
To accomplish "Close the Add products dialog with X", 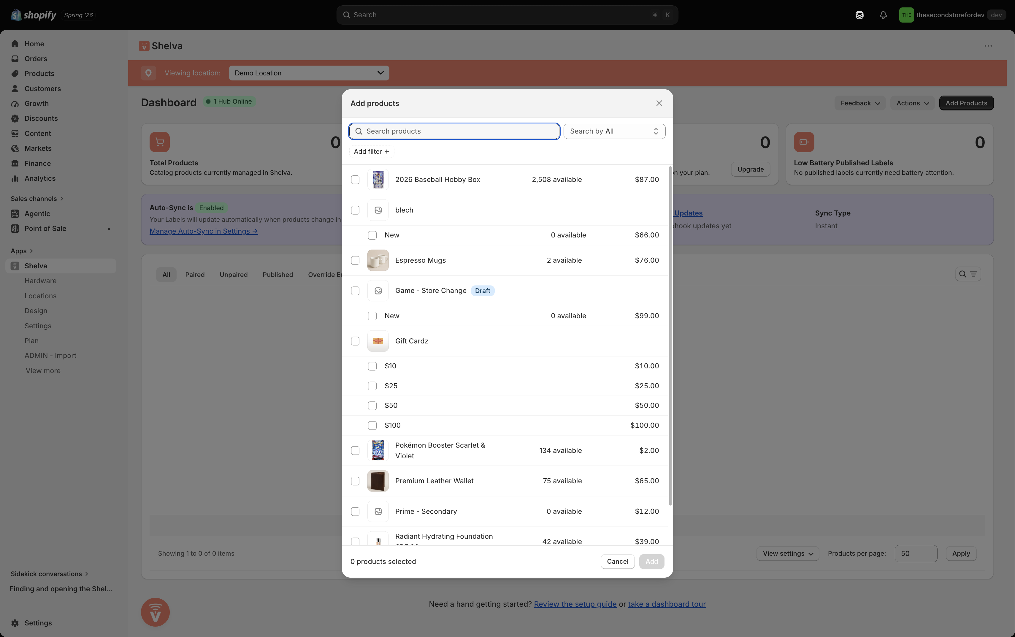I will coord(659,103).
